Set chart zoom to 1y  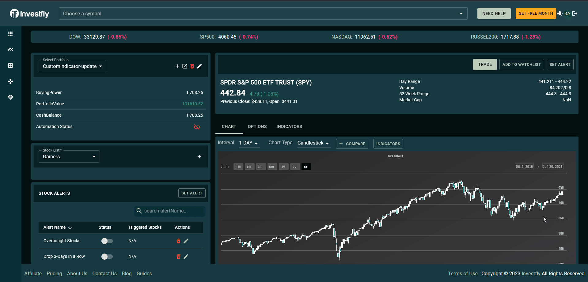pos(283,167)
